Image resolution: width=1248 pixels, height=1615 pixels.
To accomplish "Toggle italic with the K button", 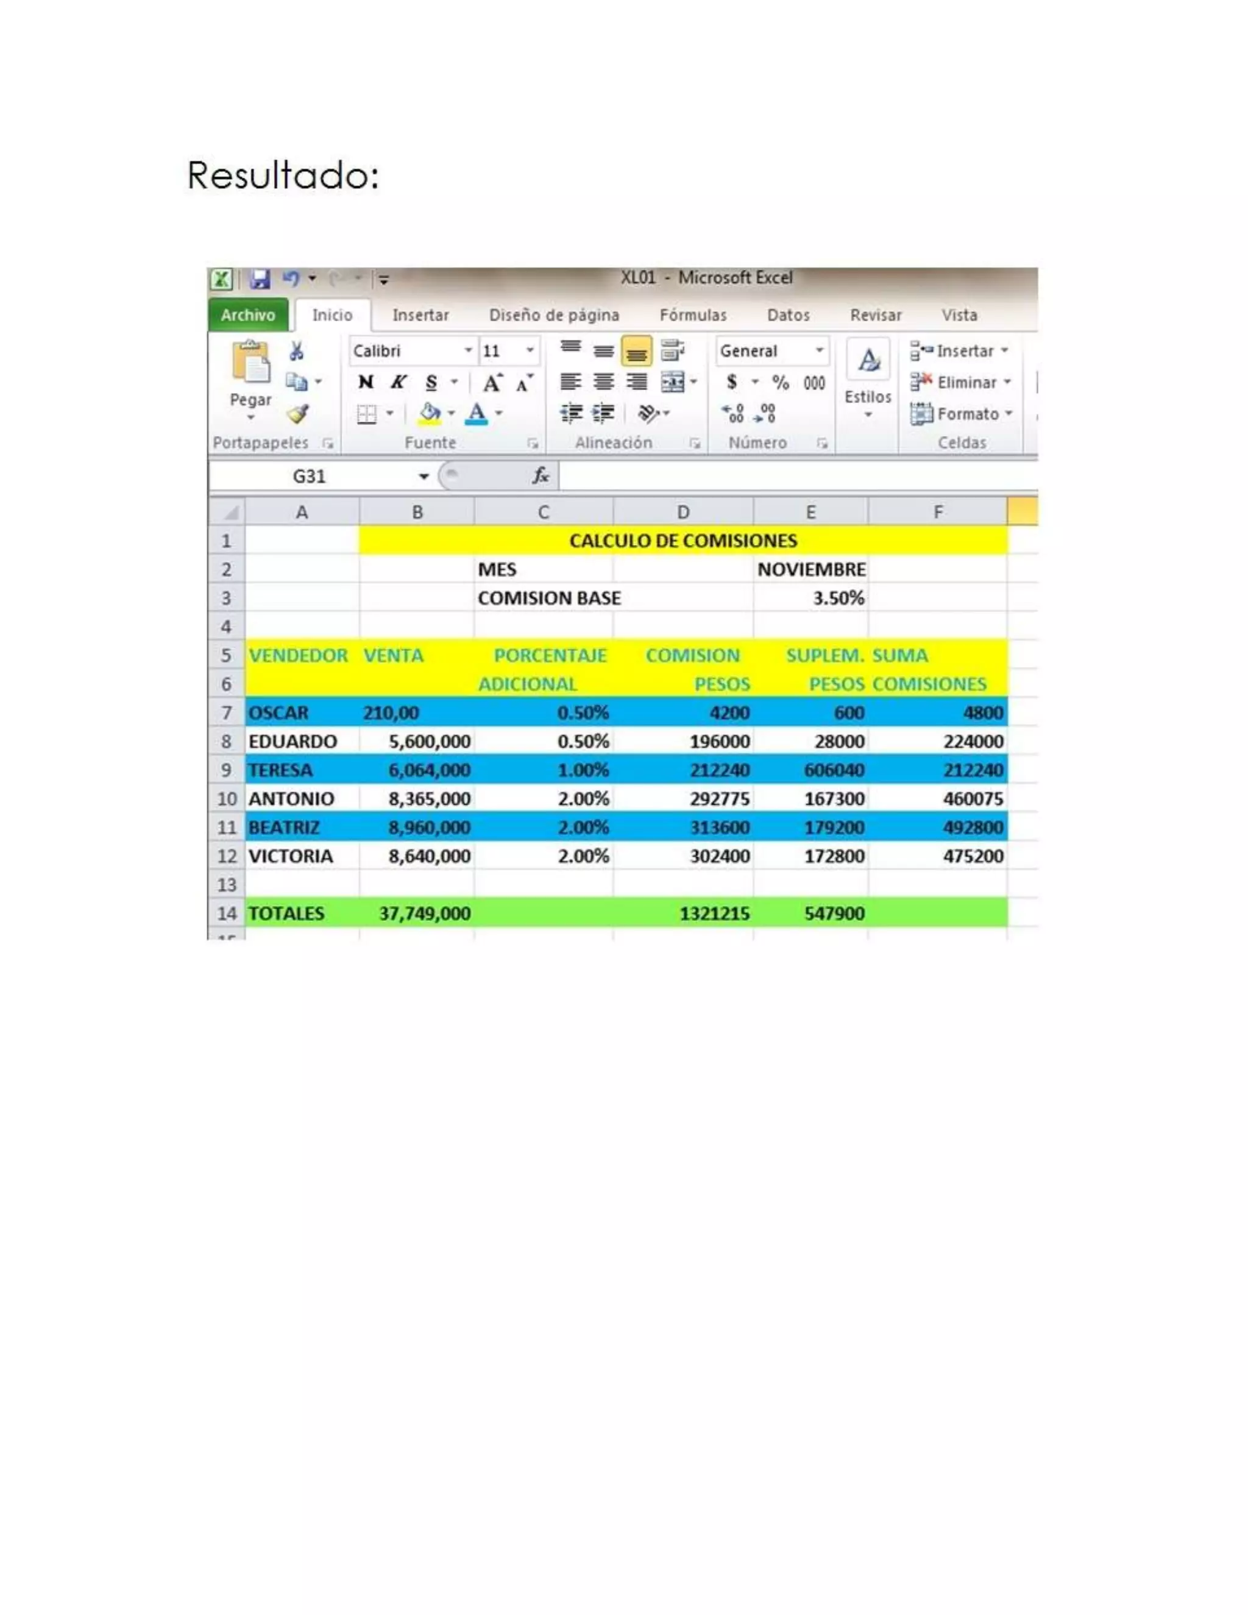I will 398,382.
